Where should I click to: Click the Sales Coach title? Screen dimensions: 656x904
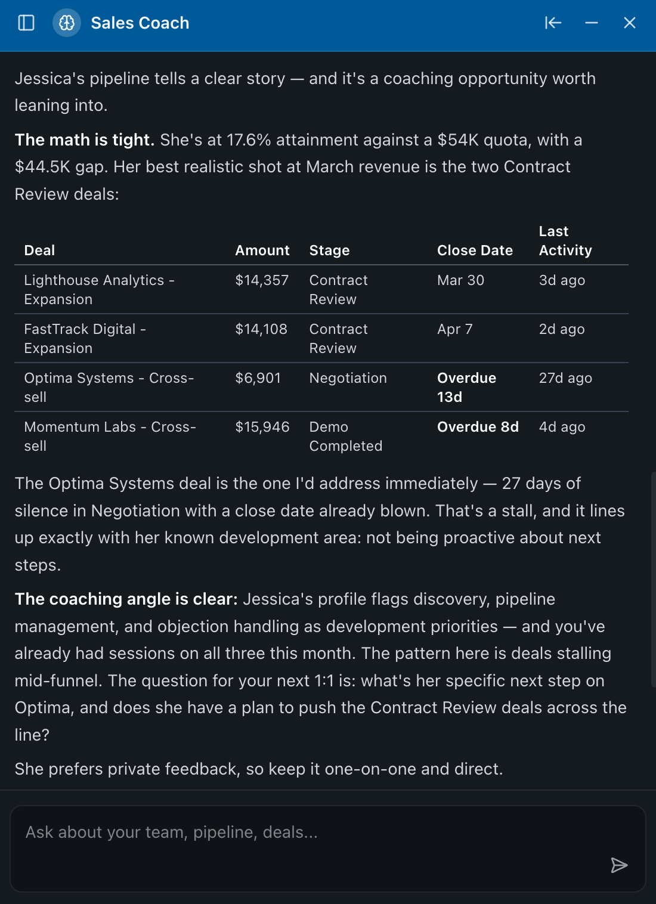[140, 23]
